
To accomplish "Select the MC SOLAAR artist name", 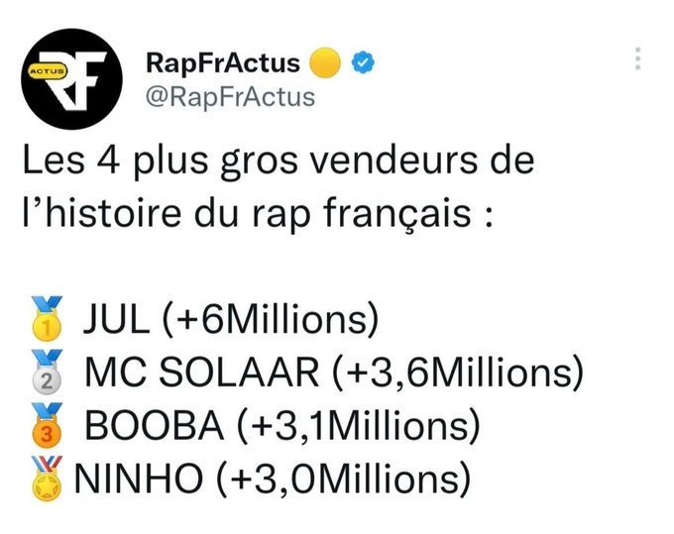I will tap(202, 373).
